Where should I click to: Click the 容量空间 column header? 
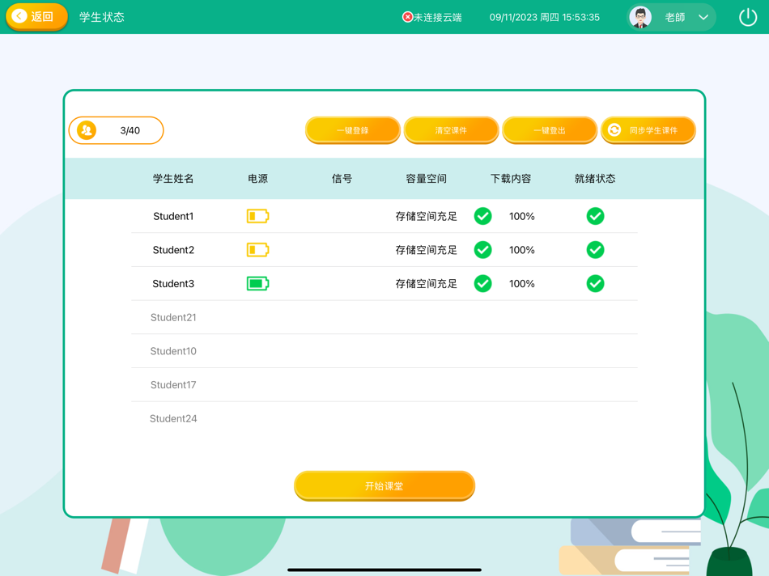click(426, 179)
